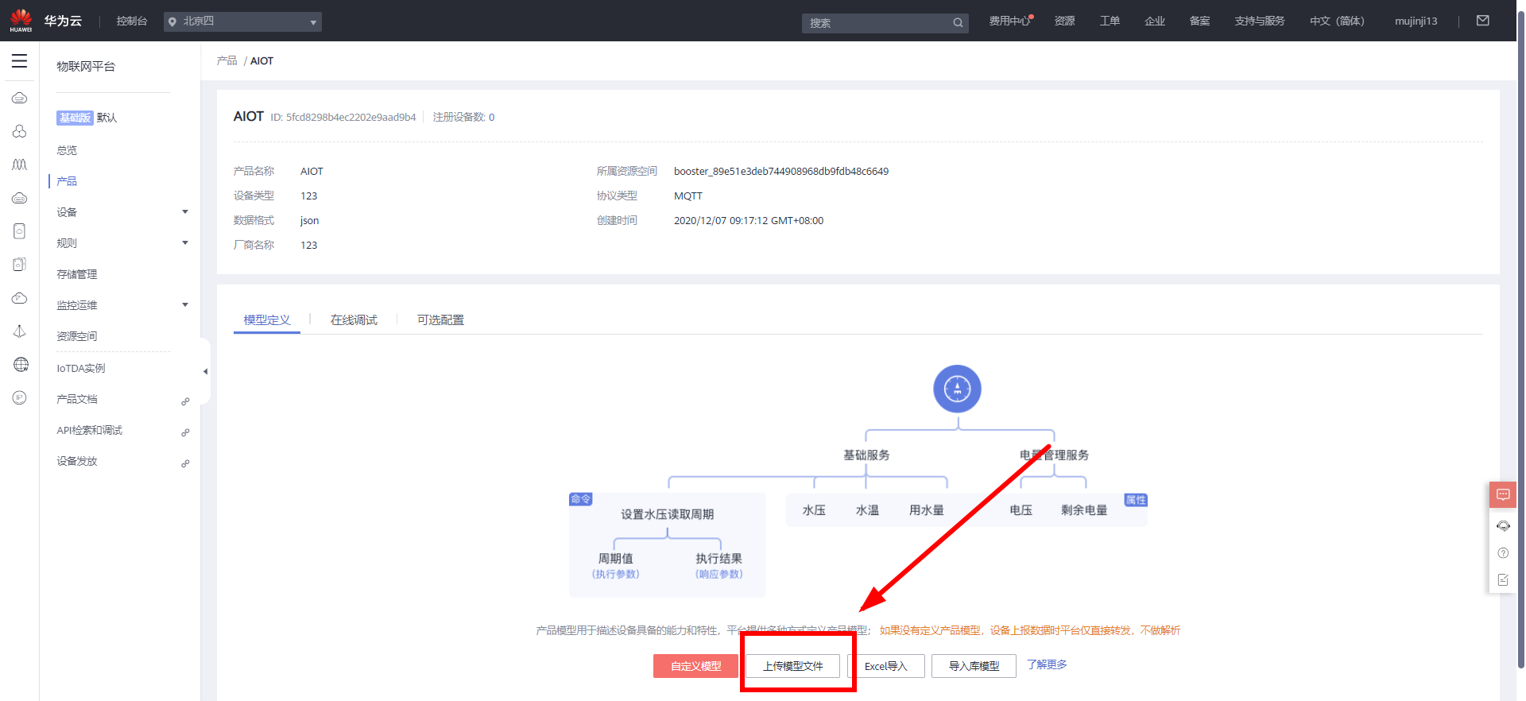
Task: Click the external link icon beside API检索和调试
Action: (185, 432)
